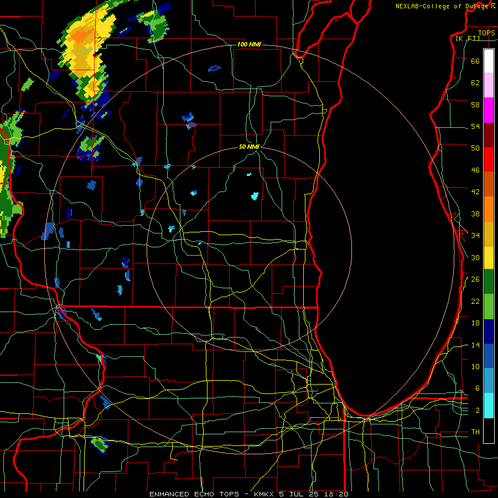Viewport: 498px width, 498px height.
Task: Click the 66 value on the legend scale
Action: coord(475,61)
